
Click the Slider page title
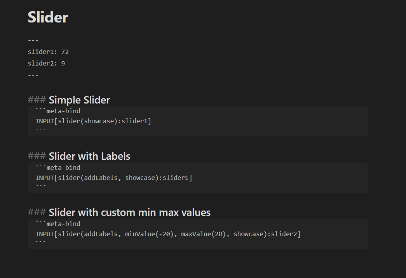point(48,17)
